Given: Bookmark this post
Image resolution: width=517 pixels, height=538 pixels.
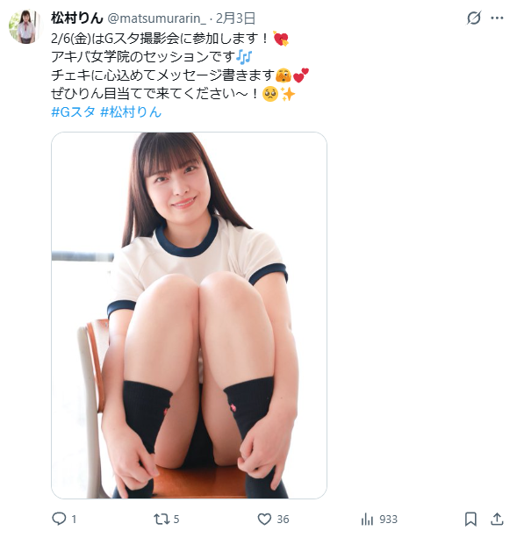Looking at the screenshot, I should (470, 519).
